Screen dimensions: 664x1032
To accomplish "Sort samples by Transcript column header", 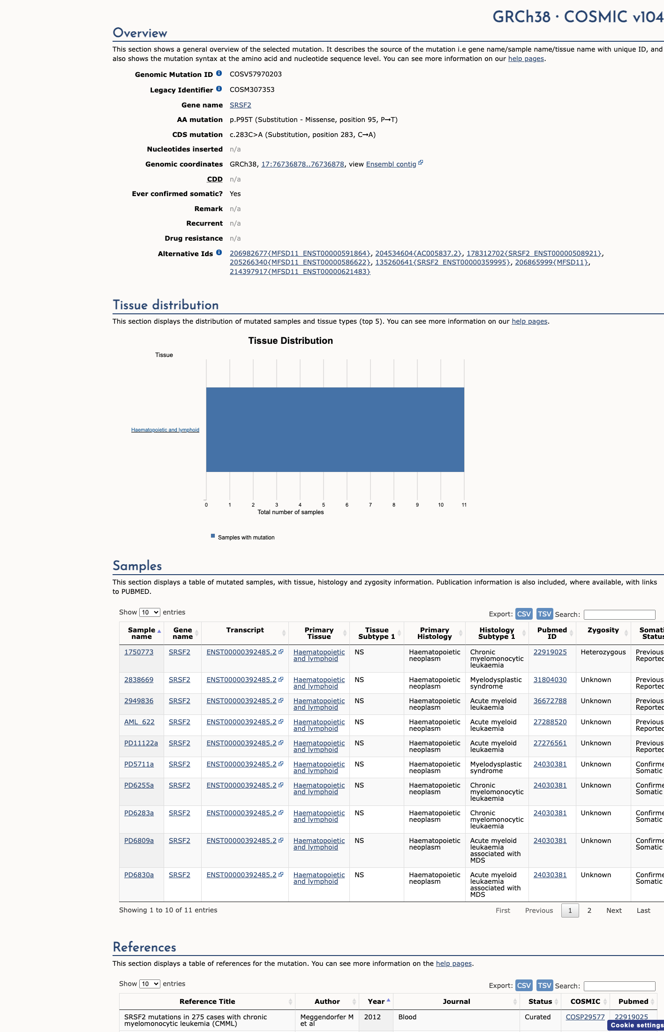I will [x=245, y=633].
